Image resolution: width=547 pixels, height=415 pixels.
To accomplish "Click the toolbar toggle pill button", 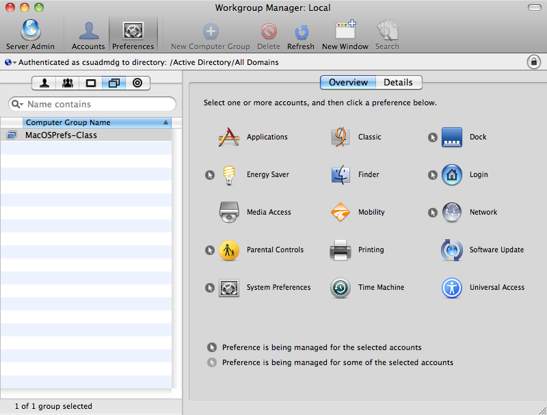I will (x=535, y=8).
